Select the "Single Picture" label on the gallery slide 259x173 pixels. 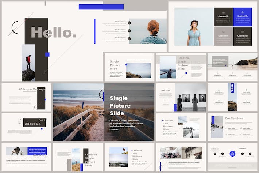click(x=166, y=90)
